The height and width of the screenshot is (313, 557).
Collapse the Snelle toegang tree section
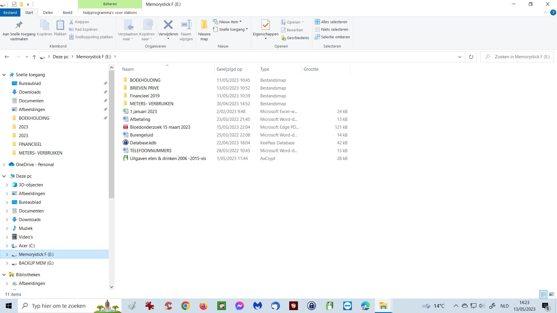coord(4,75)
